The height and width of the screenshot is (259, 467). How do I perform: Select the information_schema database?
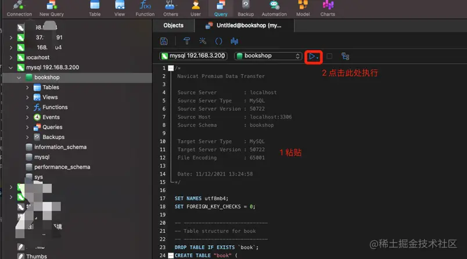pyautogui.click(x=60, y=147)
